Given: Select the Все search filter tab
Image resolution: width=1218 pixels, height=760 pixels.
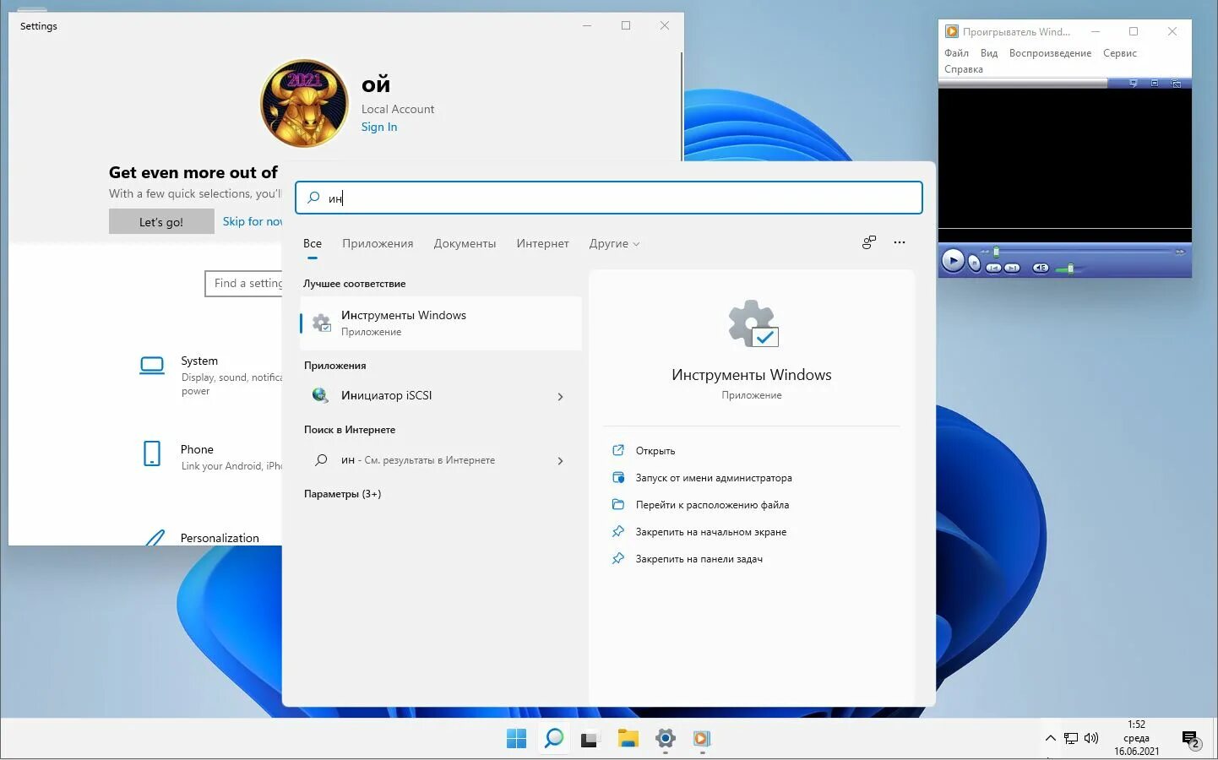Looking at the screenshot, I should click(x=313, y=243).
